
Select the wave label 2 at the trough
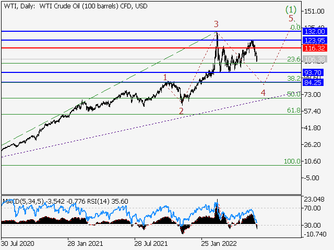(181, 111)
